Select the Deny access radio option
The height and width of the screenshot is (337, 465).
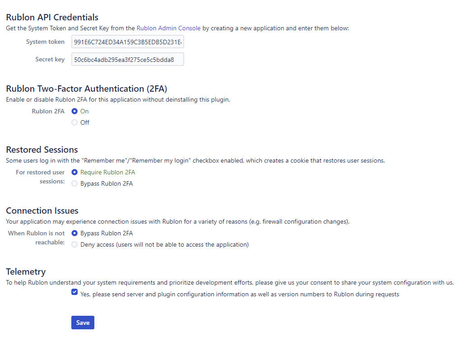click(x=74, y=244)
